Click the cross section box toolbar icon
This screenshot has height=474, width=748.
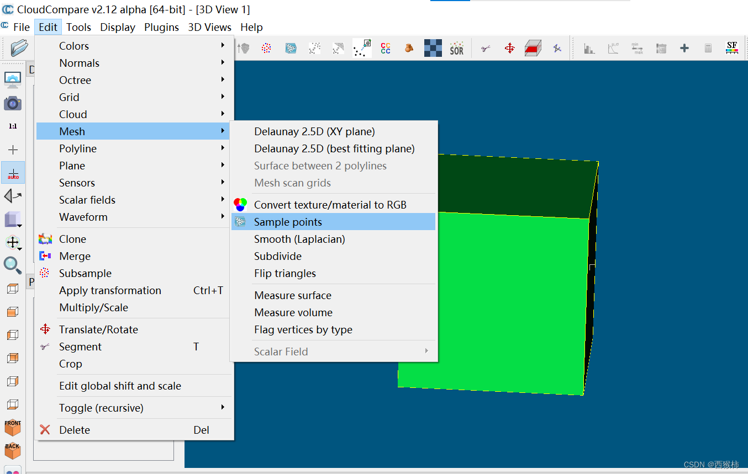(x=533, y=49)
